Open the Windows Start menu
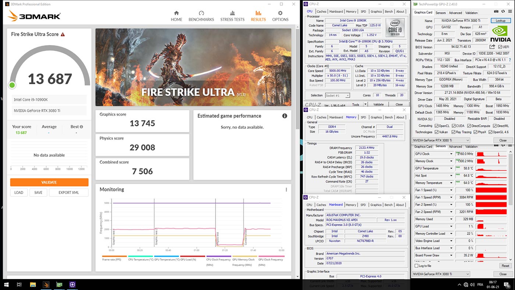This screenshot has width=515, height=290. [6, 284]
